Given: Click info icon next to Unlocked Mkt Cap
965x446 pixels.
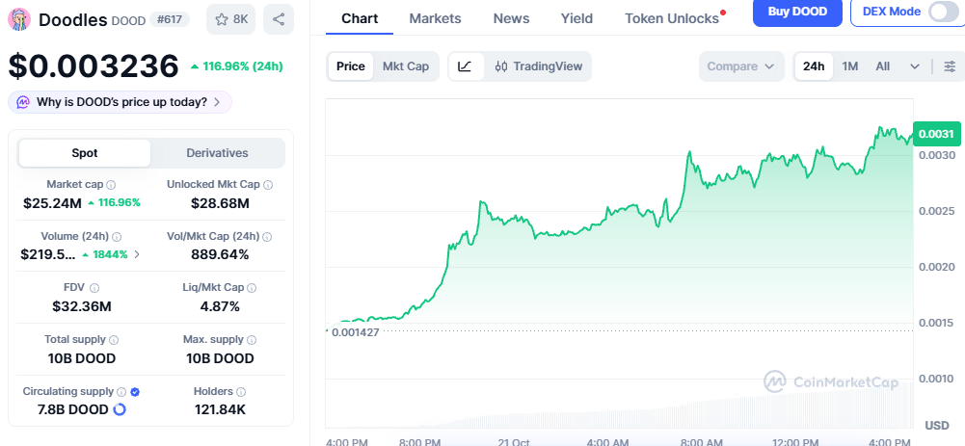Looking at the screenshot, I should pyautogui.click(x=268, y=185).
